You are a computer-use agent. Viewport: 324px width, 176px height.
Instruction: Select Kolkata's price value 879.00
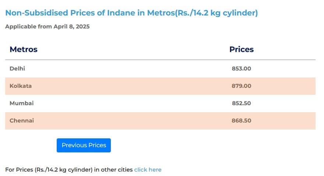pos(242,86)
